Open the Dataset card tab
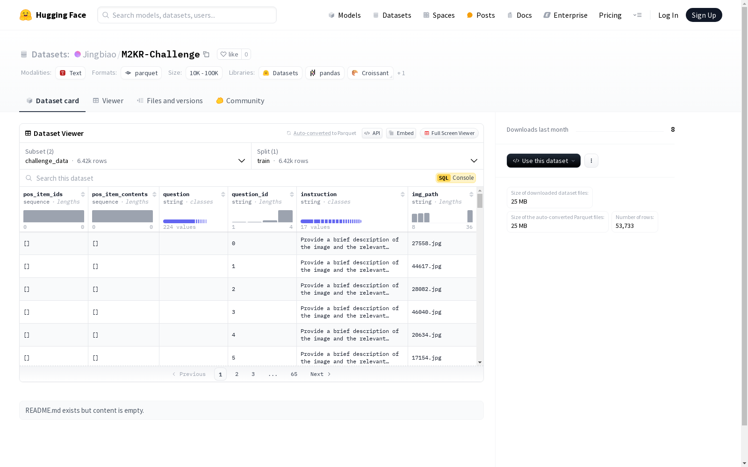Screen dimensions: 748x467 pyautogui.click(x=52, y=100)
